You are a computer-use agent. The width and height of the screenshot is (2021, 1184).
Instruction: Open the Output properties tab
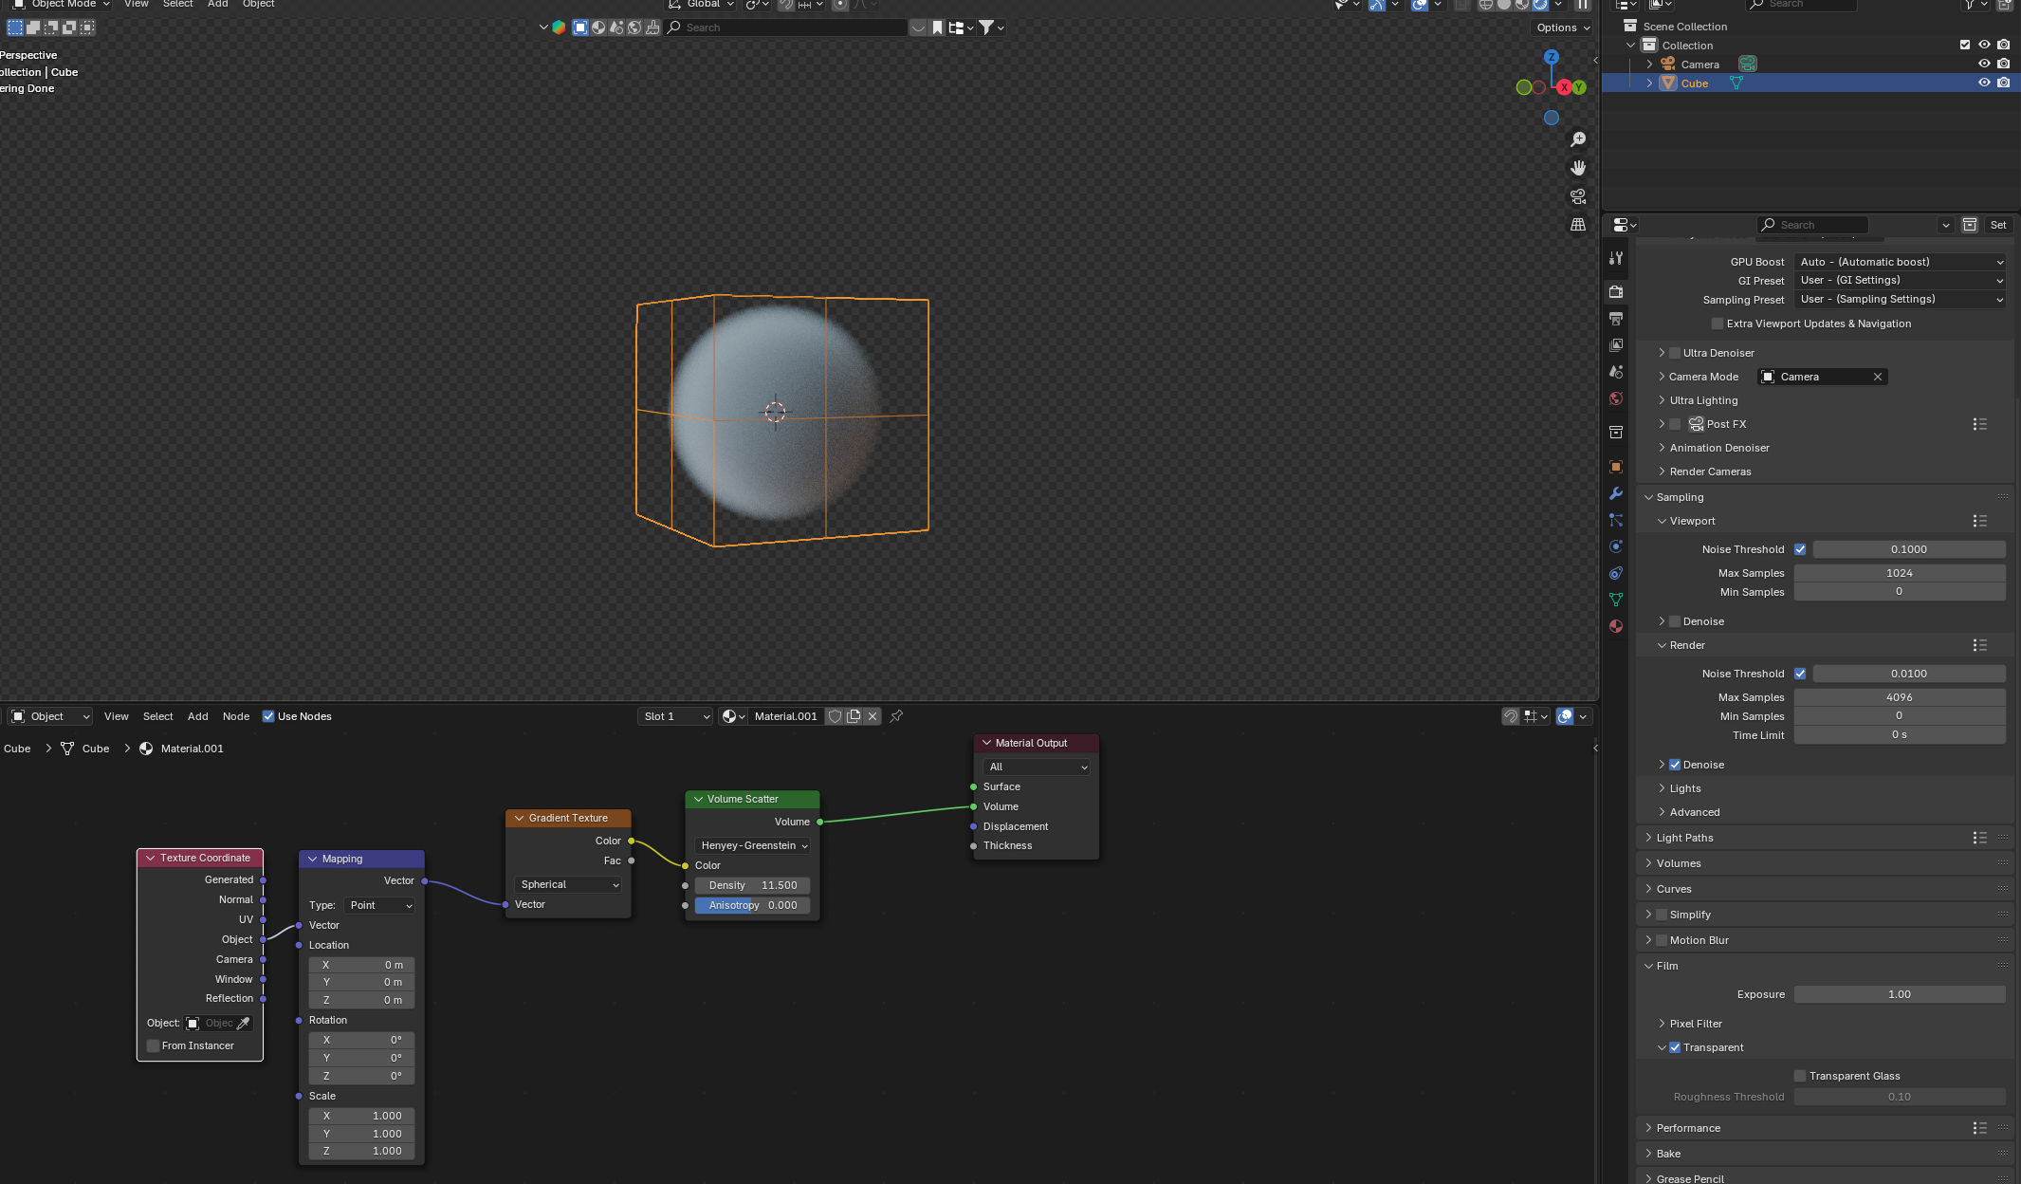tap(1616, 319)
